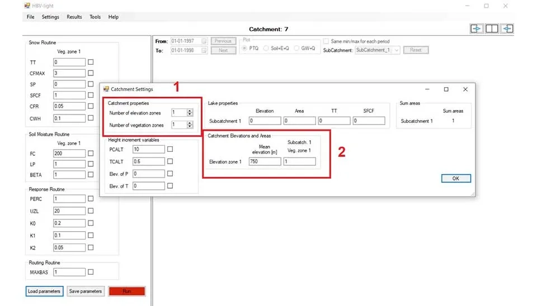The width and height of the screenshot is (537, 306).
Task: Click the Catchment Settings dialog icon
Action: (106, 89)
